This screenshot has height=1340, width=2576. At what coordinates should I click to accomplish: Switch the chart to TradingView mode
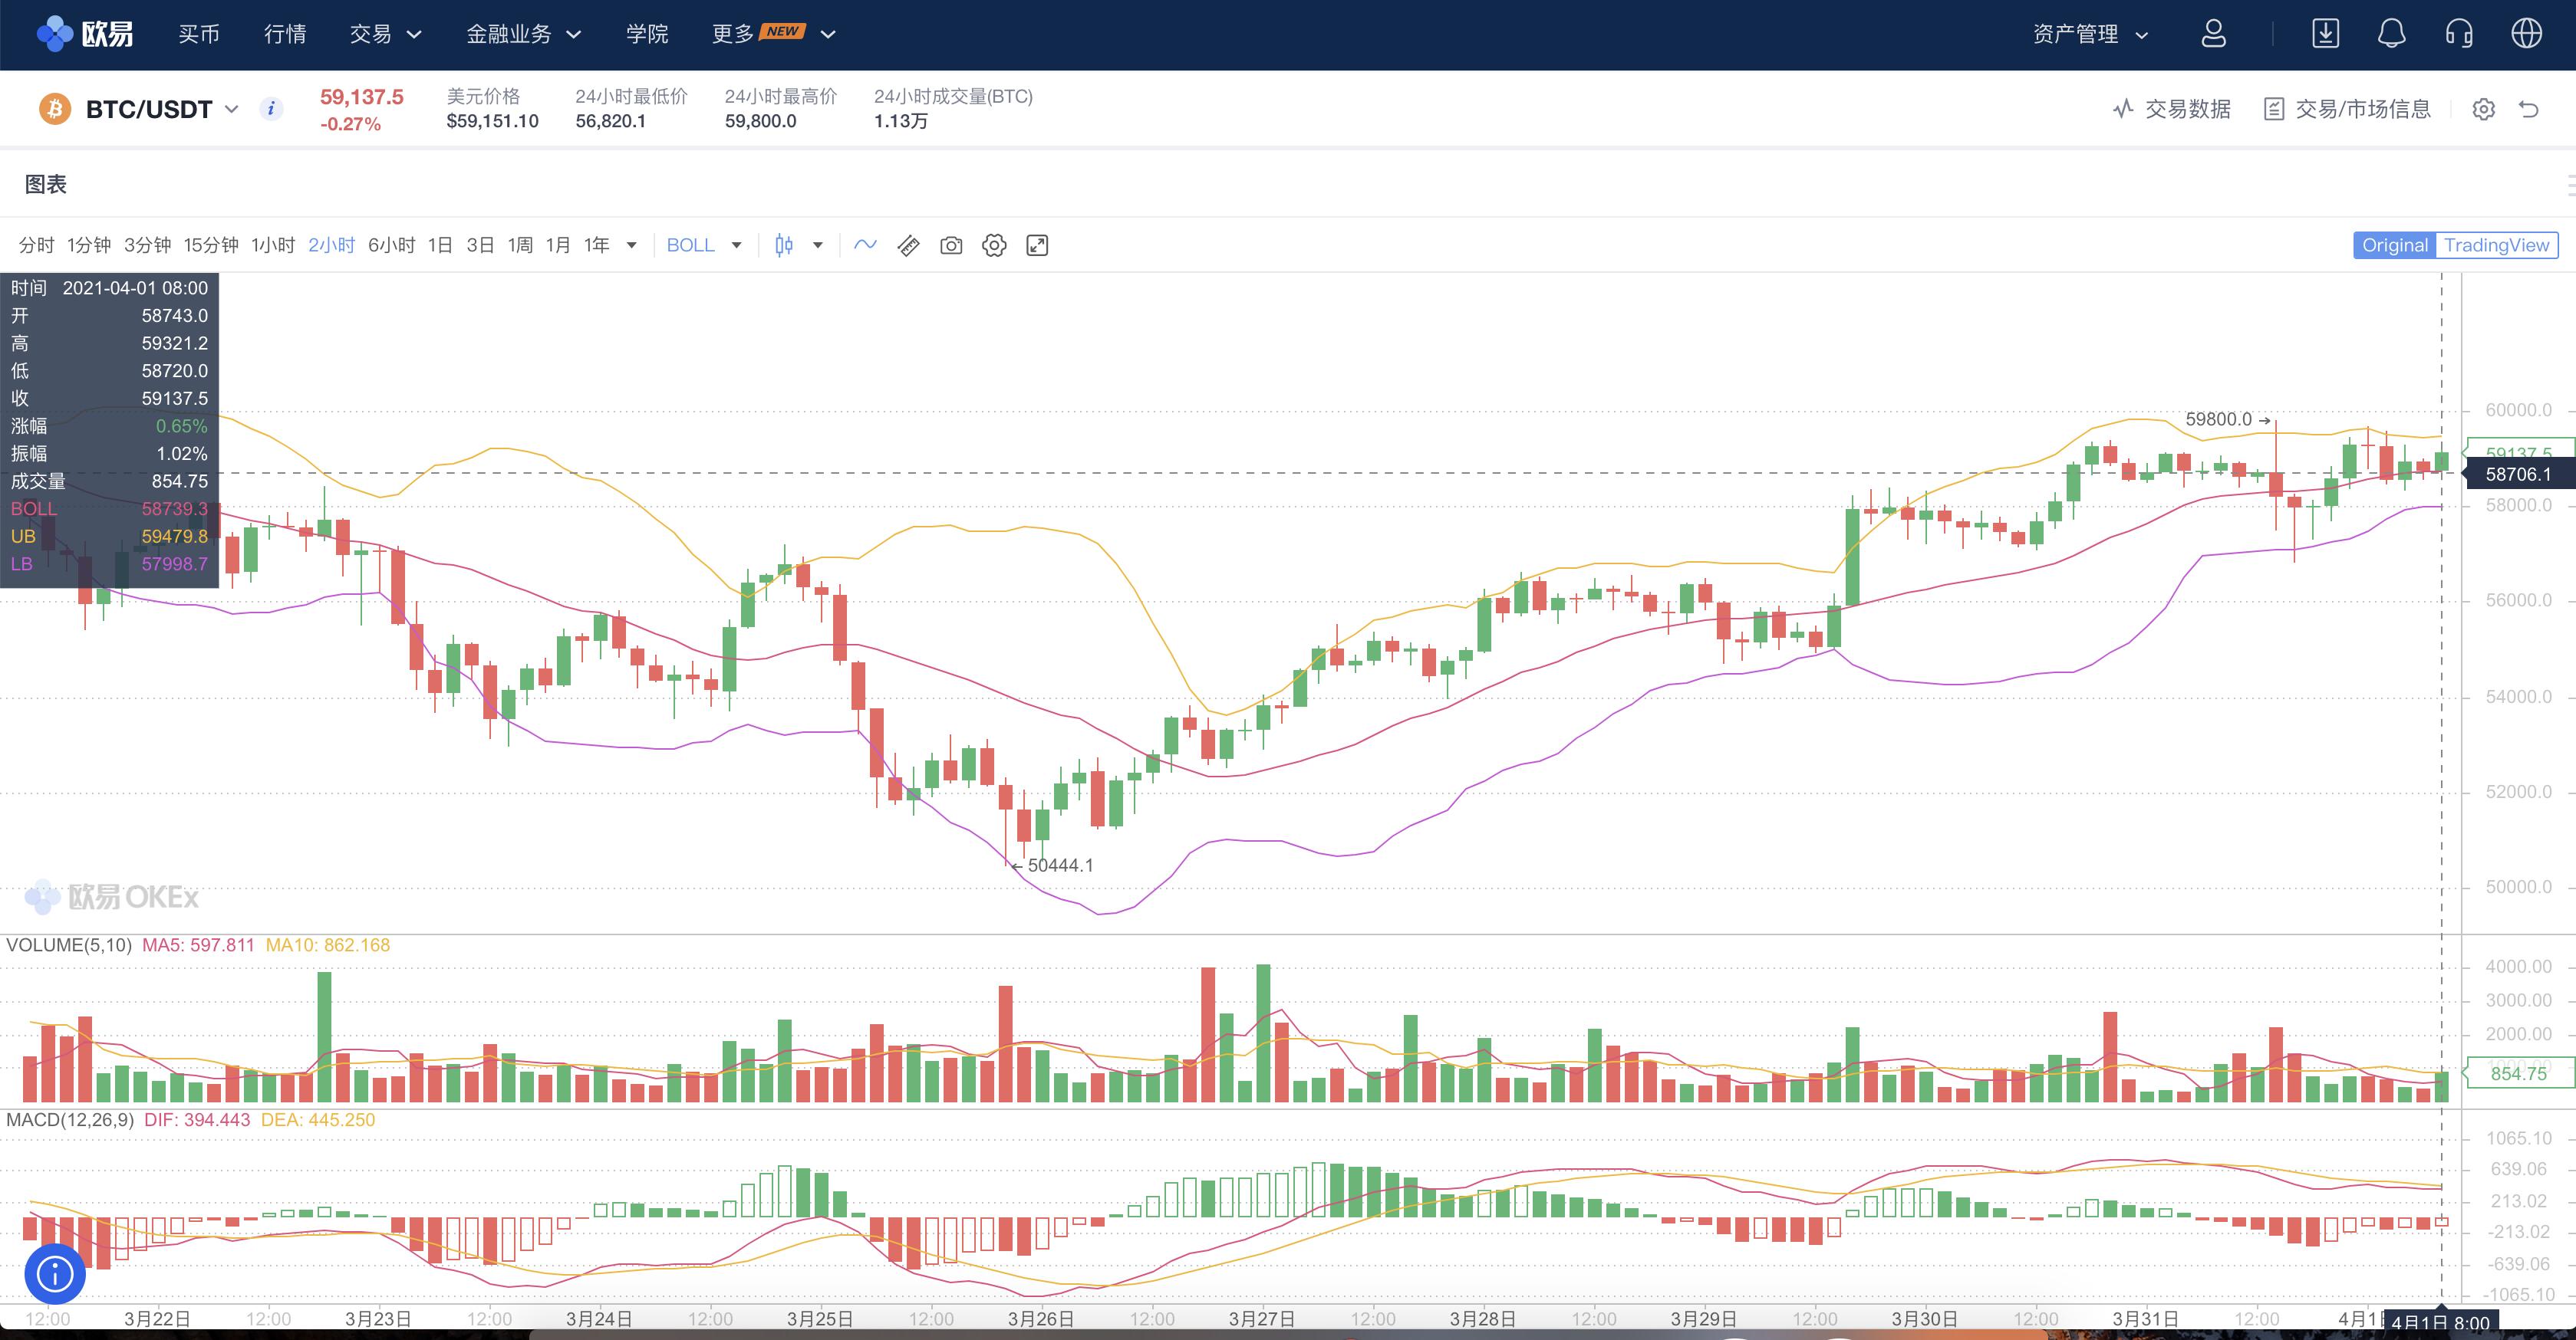tap(2496, 245)
